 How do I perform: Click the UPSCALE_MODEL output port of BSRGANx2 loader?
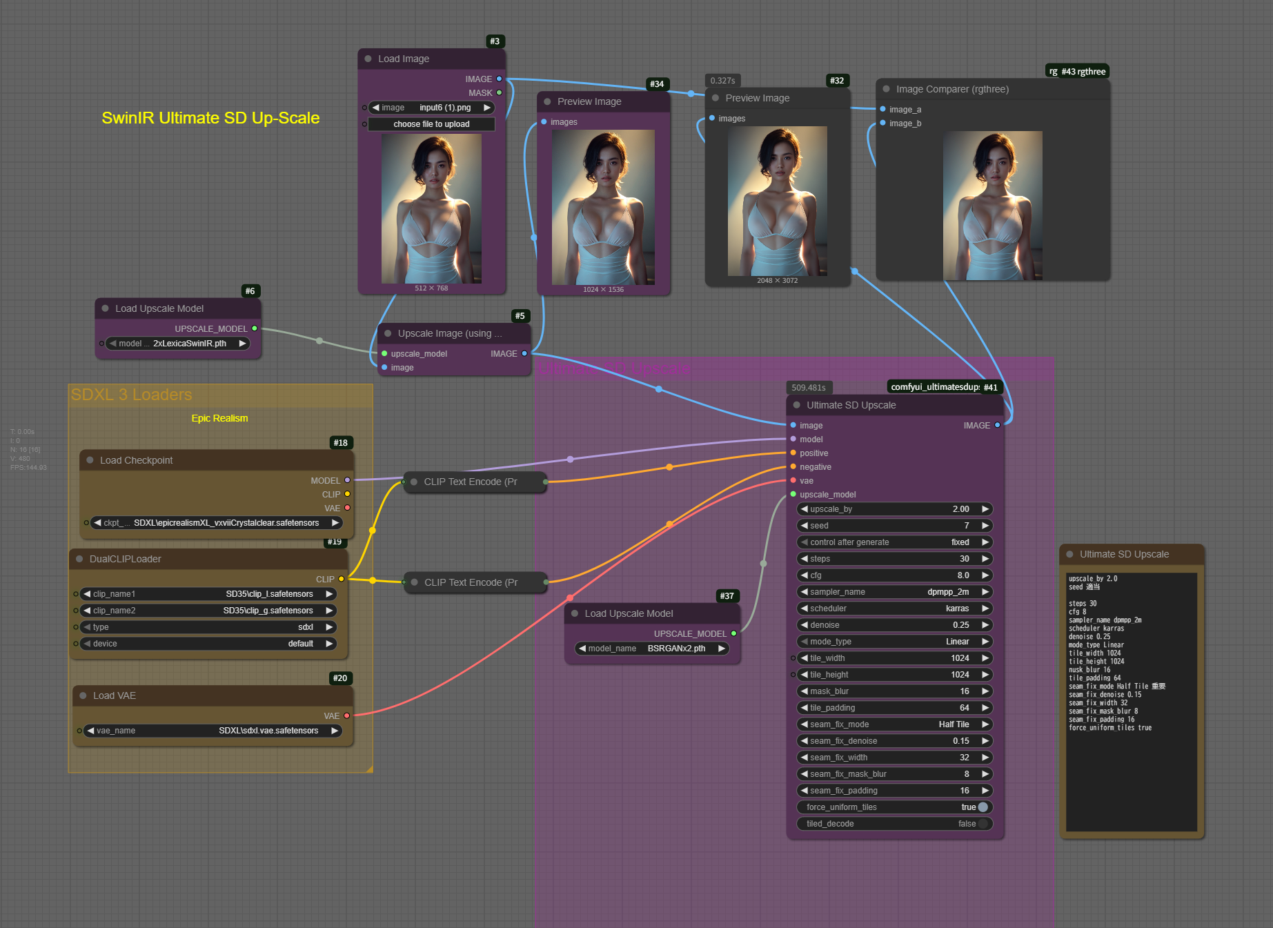[x=733, y=633]
